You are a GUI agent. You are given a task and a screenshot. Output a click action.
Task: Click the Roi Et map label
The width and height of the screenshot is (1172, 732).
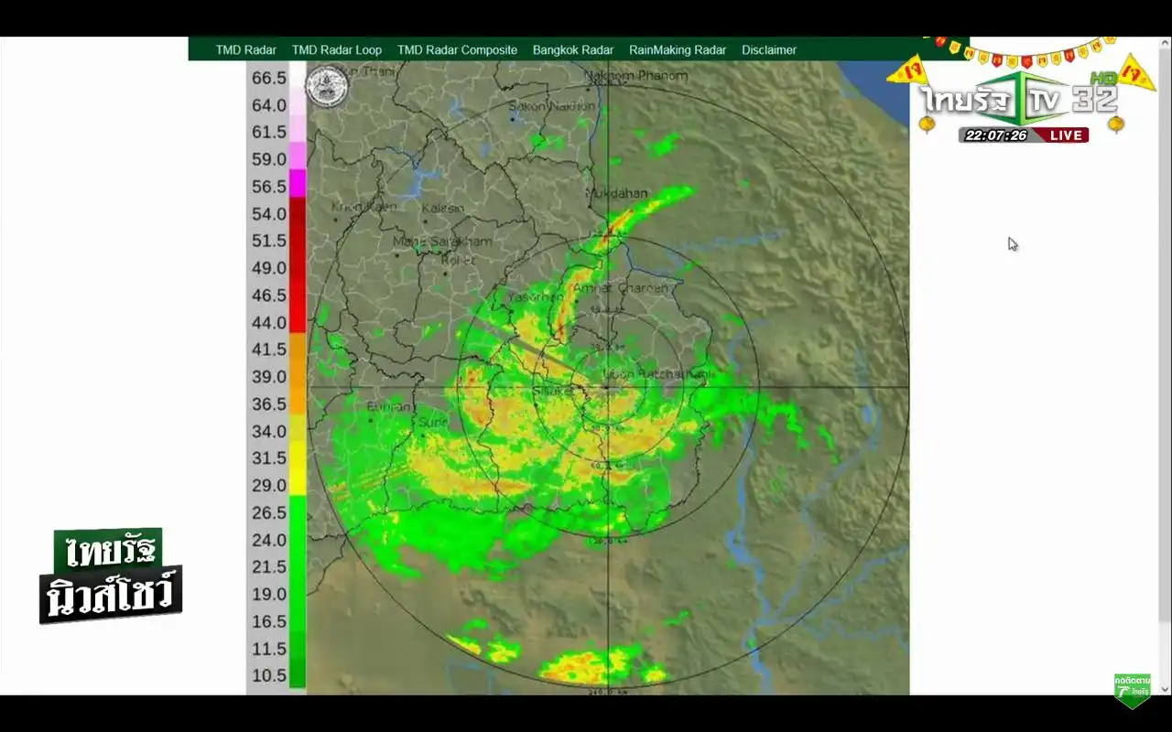pyautogui.click(x=458, y=260)
